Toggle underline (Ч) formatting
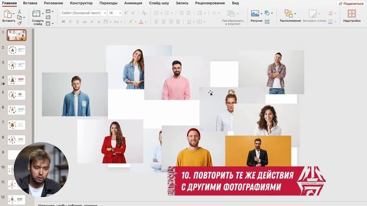This screenshot has width=367, height=206. pyautogui.click(x=77, y=22)
